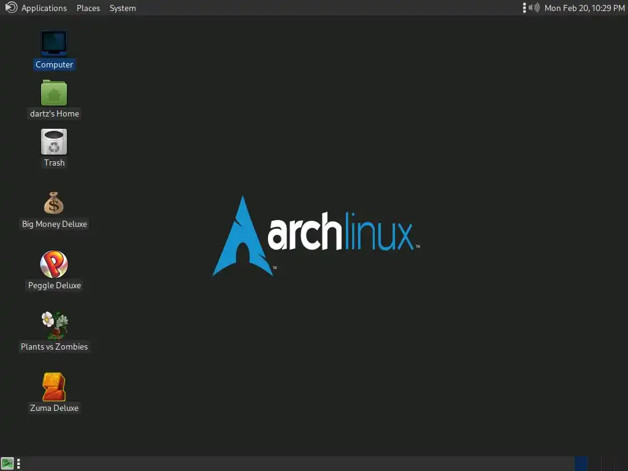Open the Applications menu
The height and width of the screenshot is (471, 628).
[x=44, y=8]
